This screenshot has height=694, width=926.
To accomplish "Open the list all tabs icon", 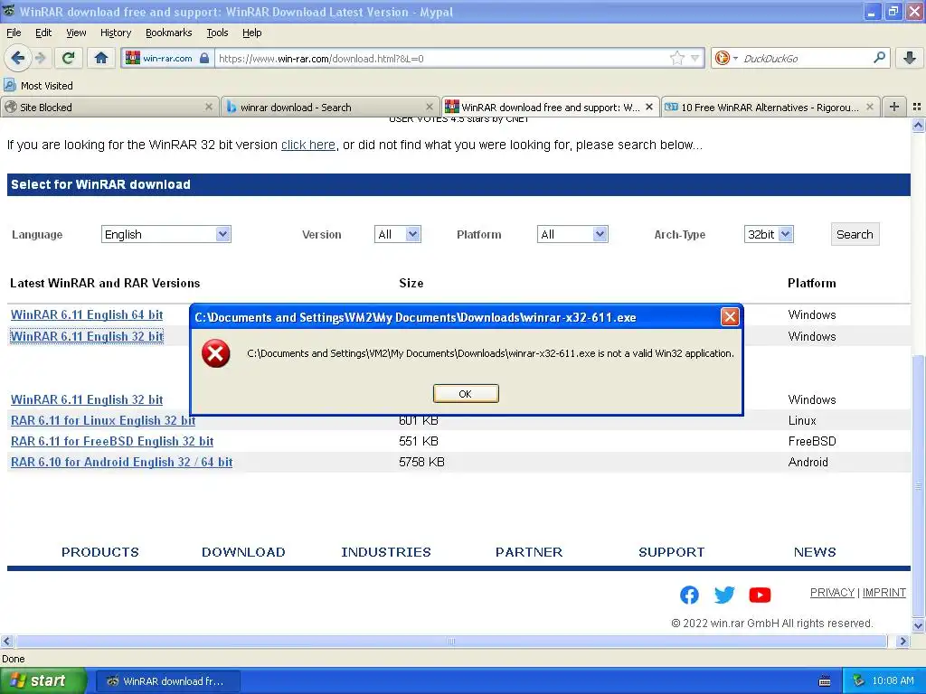I will point(917,107).
